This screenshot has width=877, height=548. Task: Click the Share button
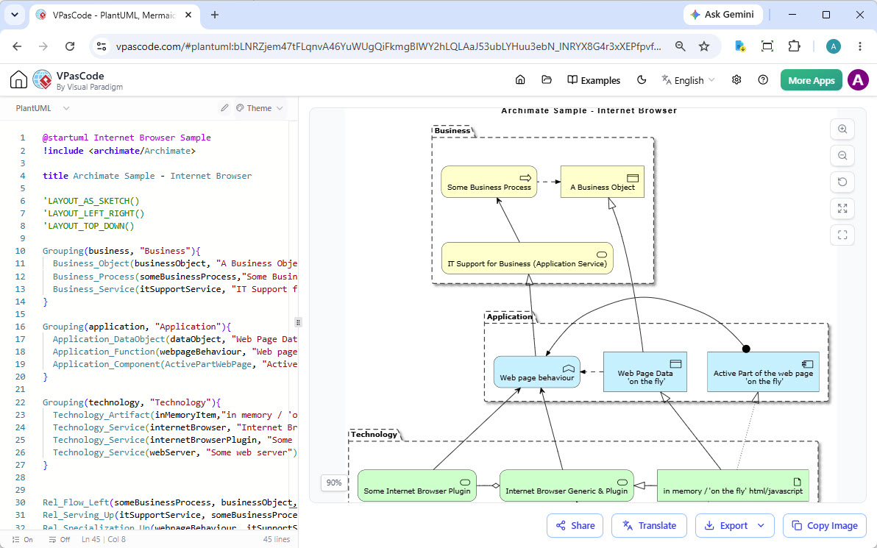[575, 526]
